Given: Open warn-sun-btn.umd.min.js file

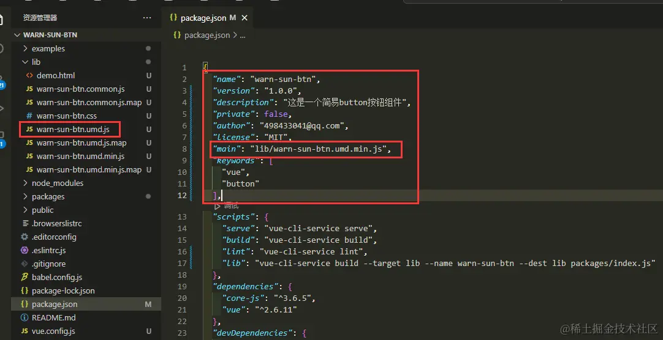Looking at the screenshot, I should (80, 156).
